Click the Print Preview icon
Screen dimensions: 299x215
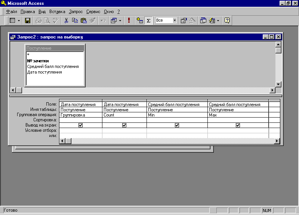point(47,21)
